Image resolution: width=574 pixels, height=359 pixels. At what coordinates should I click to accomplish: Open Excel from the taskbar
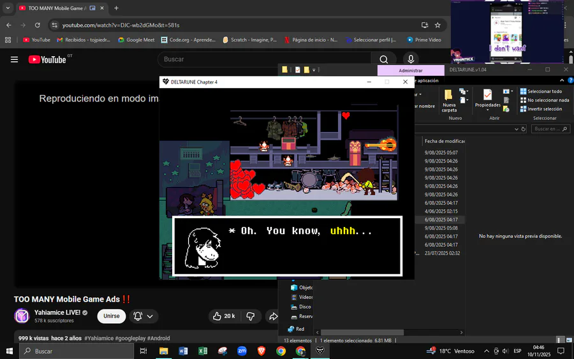click(202, 351)
